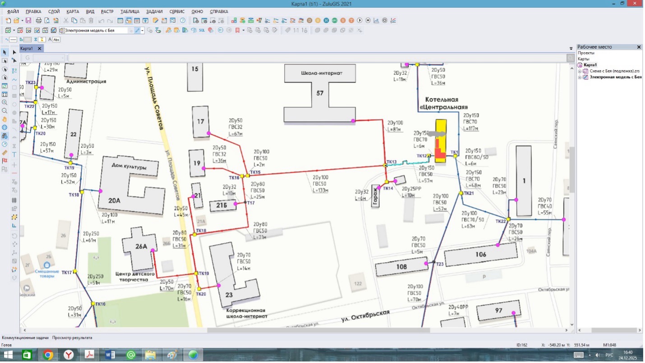645x363 pixels.
Task: Click the SQL query icon
Action: pyautogui.click(x=202, y=30)
